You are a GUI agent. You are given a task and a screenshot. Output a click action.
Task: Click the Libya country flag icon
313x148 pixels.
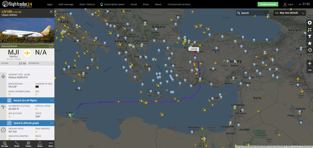pyautogui.click(x=37, y=86)
